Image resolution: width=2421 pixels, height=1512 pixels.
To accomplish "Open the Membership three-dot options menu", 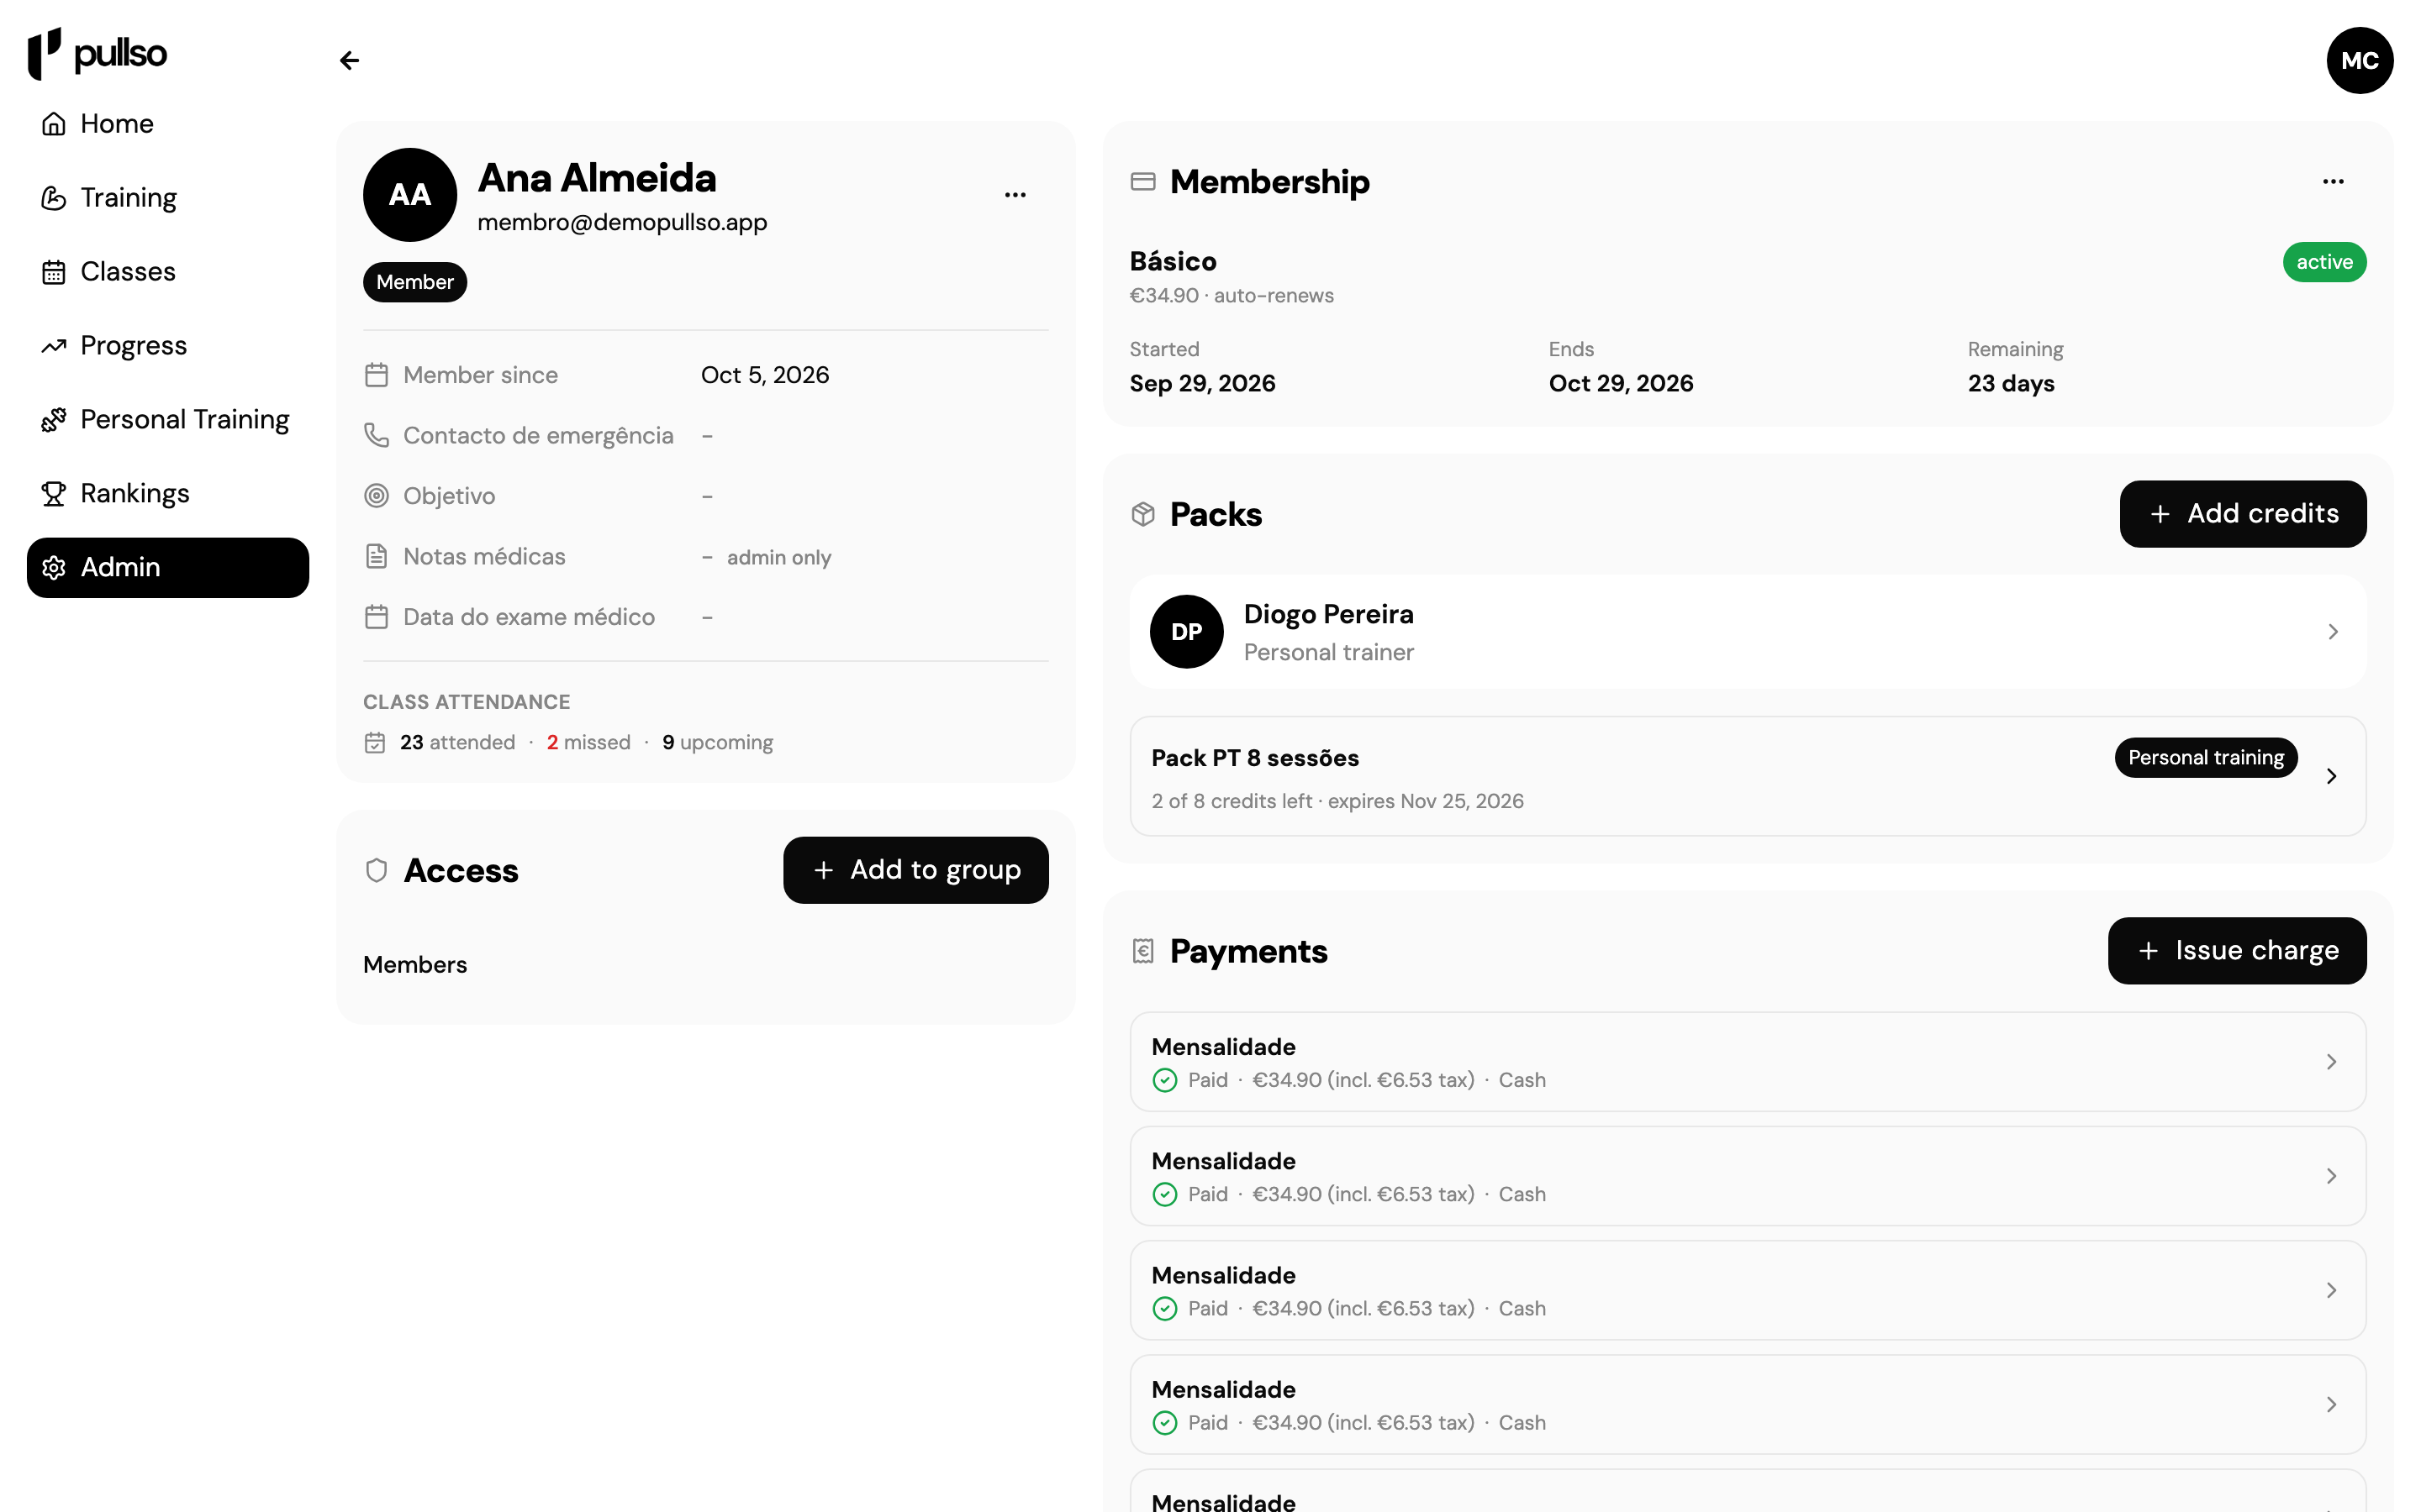I will pyautogui.click(x=2332, y=182).
